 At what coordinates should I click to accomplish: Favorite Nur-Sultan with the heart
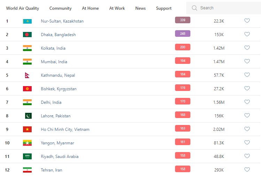(x=247, y=21)
